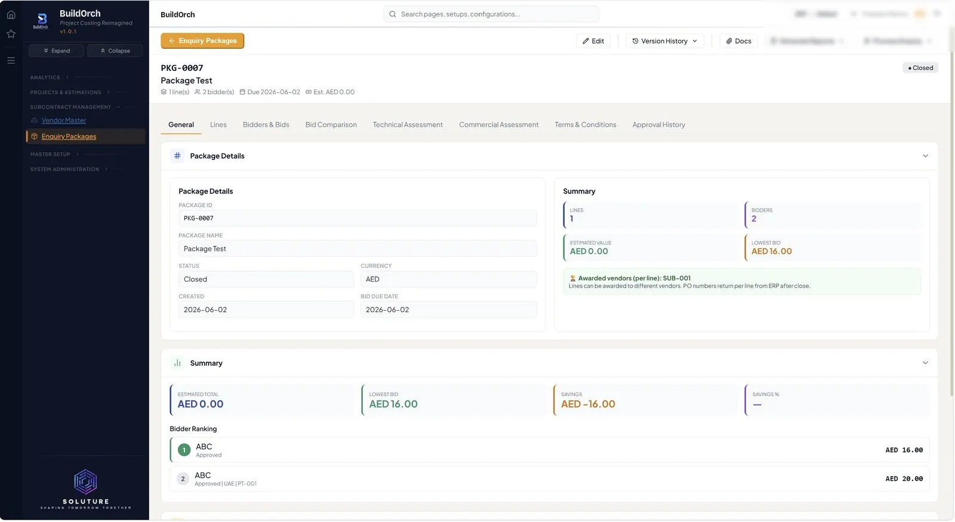The width and height of the screenshot is (955, 522).
Task: Open the Bidders & Bids tab
Action: pyautogui.click(x=266, y=125)
